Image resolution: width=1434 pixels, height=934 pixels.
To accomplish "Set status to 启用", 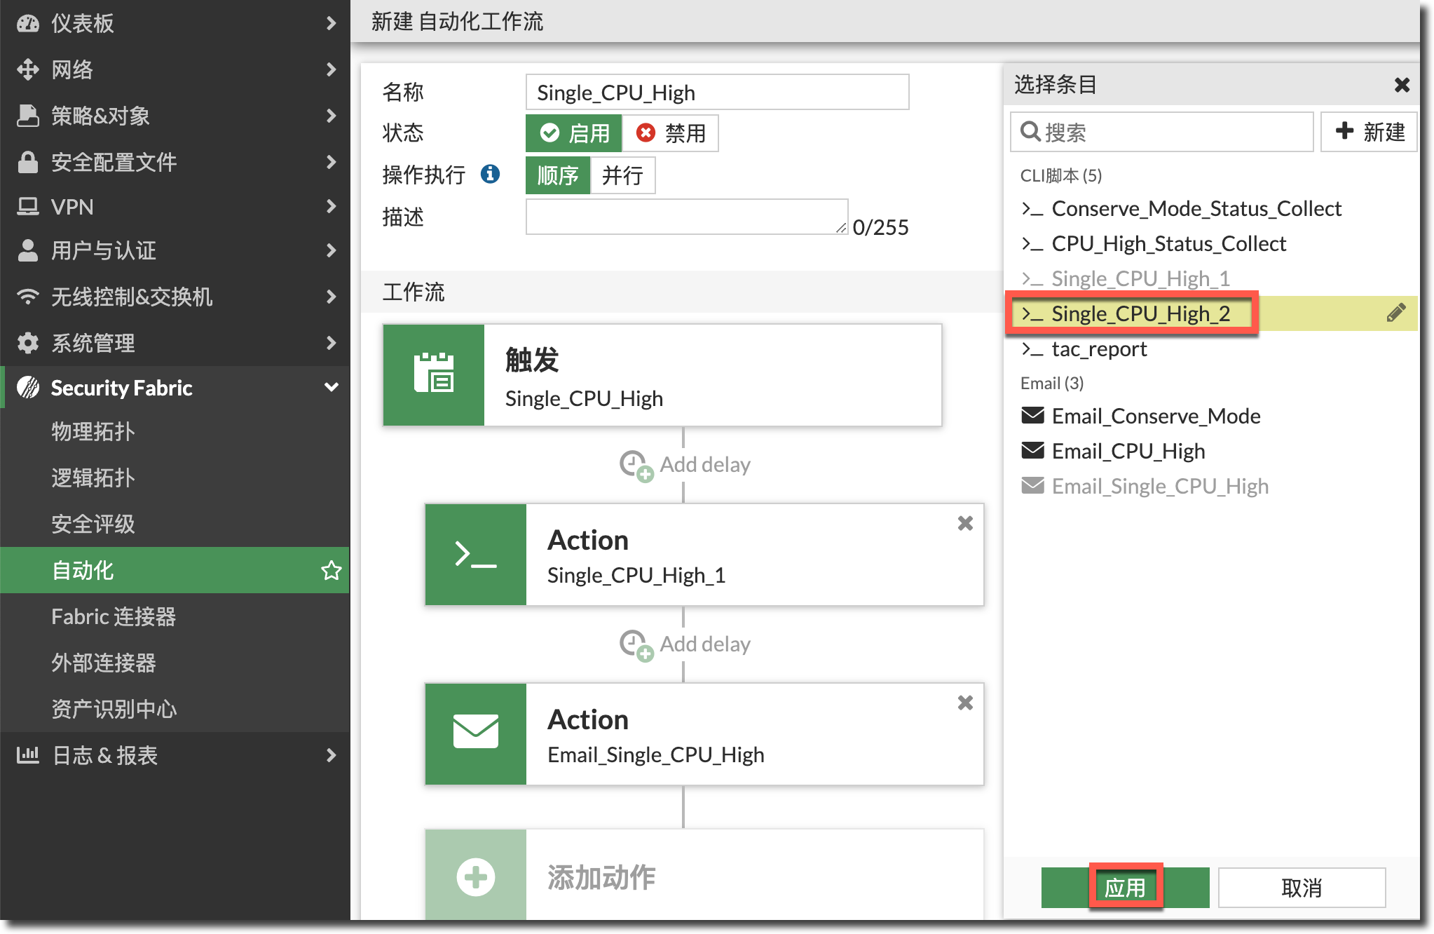I will click(x=574, y=133).
